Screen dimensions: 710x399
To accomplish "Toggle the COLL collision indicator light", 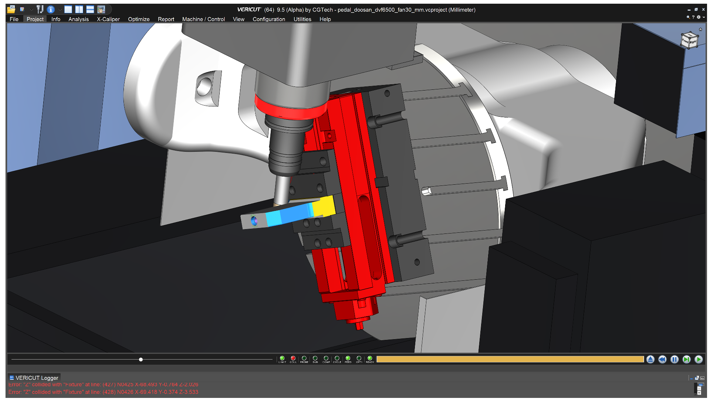I will 293,358.
